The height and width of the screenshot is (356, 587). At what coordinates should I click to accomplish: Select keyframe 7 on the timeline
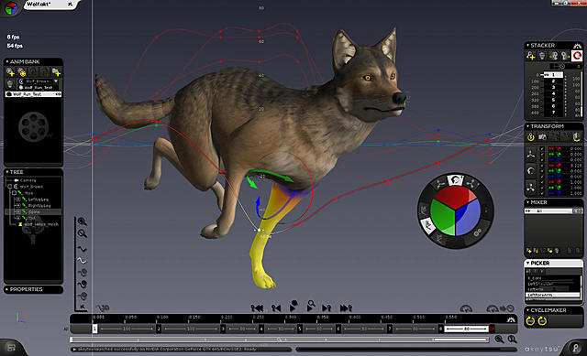390,329
